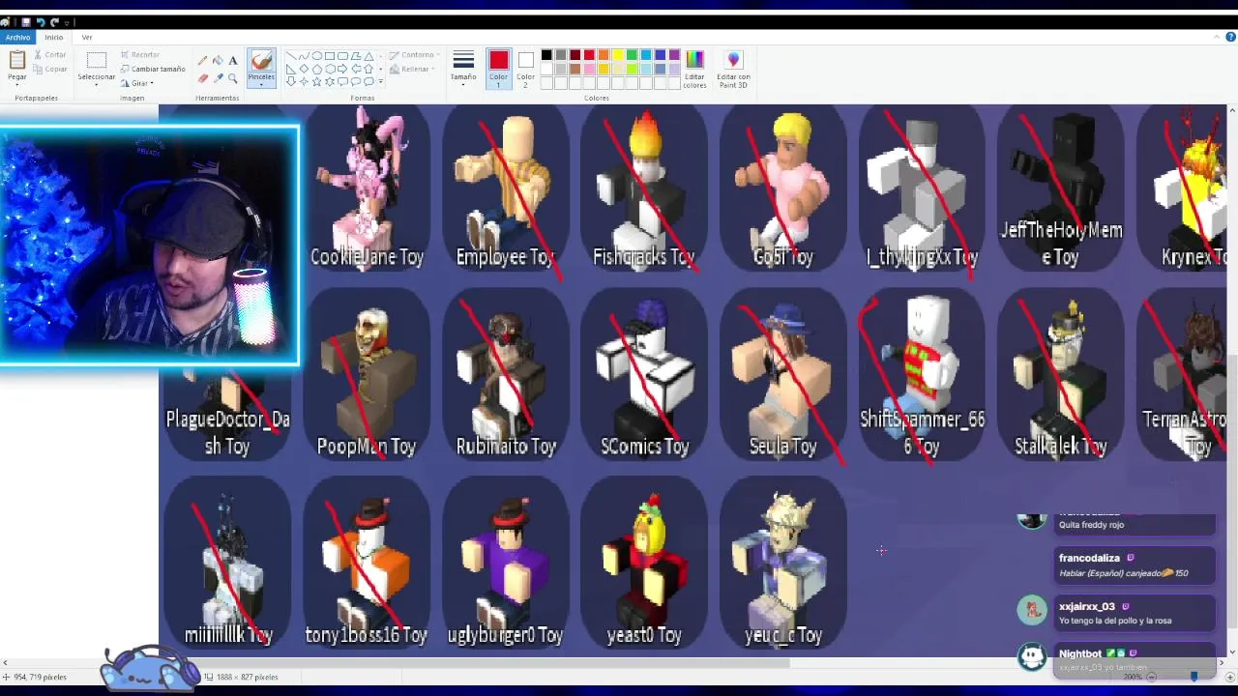Image resolution: width=1238 pixels, height=696 pixels.
Task: Pick the purple color swatch
Action: [674, 55]
